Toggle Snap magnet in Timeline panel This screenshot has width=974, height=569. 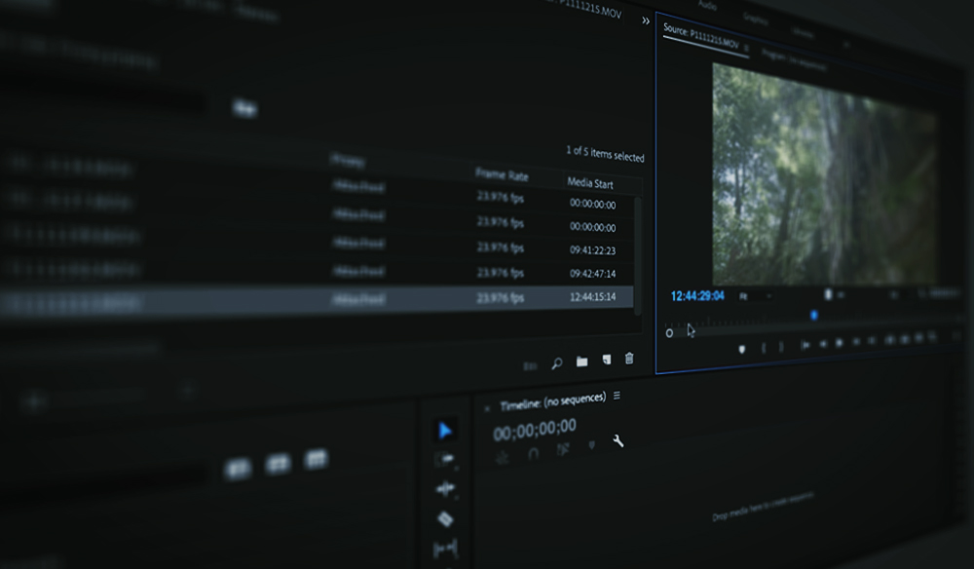click(x=533, y=454)
